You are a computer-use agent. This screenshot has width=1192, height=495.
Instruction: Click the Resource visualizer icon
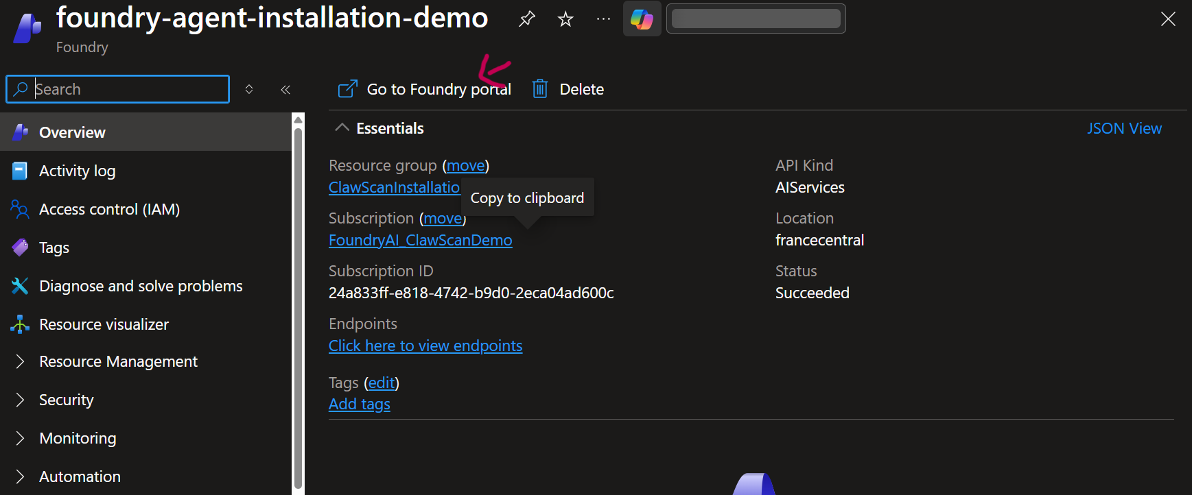tap(21, 324)
